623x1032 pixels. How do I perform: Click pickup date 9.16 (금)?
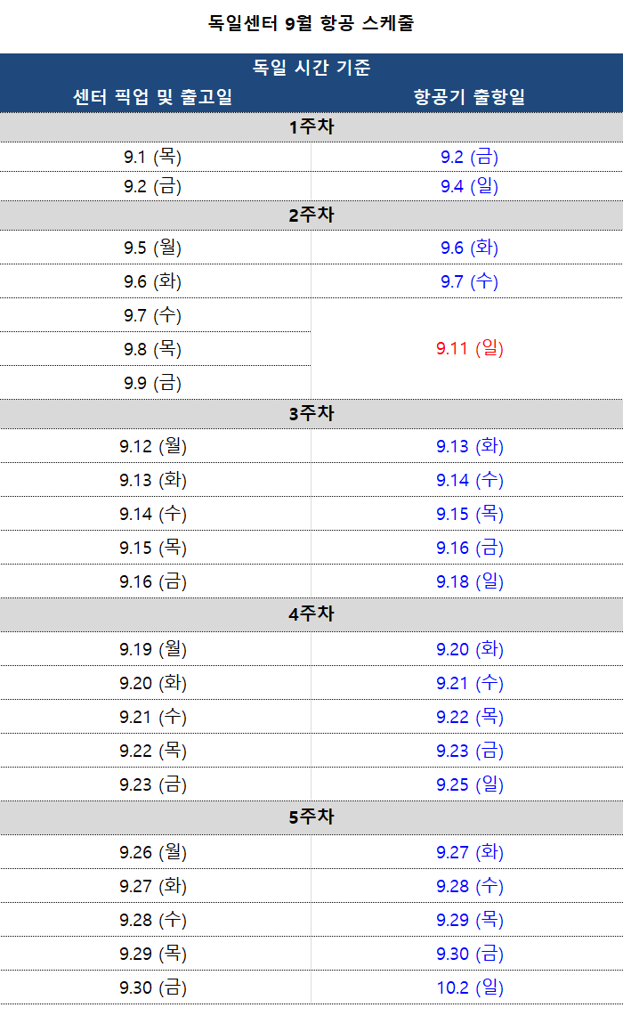[x=152, y=581]
